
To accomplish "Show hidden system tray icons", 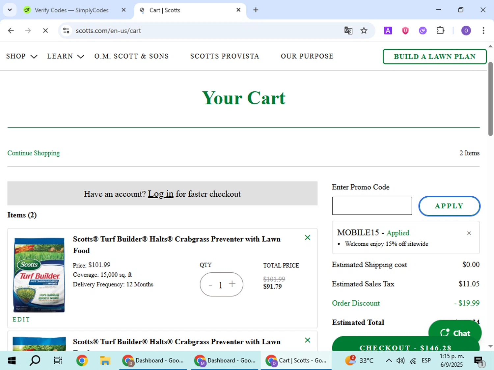I will pyautogui.click(x=389, y=360).
